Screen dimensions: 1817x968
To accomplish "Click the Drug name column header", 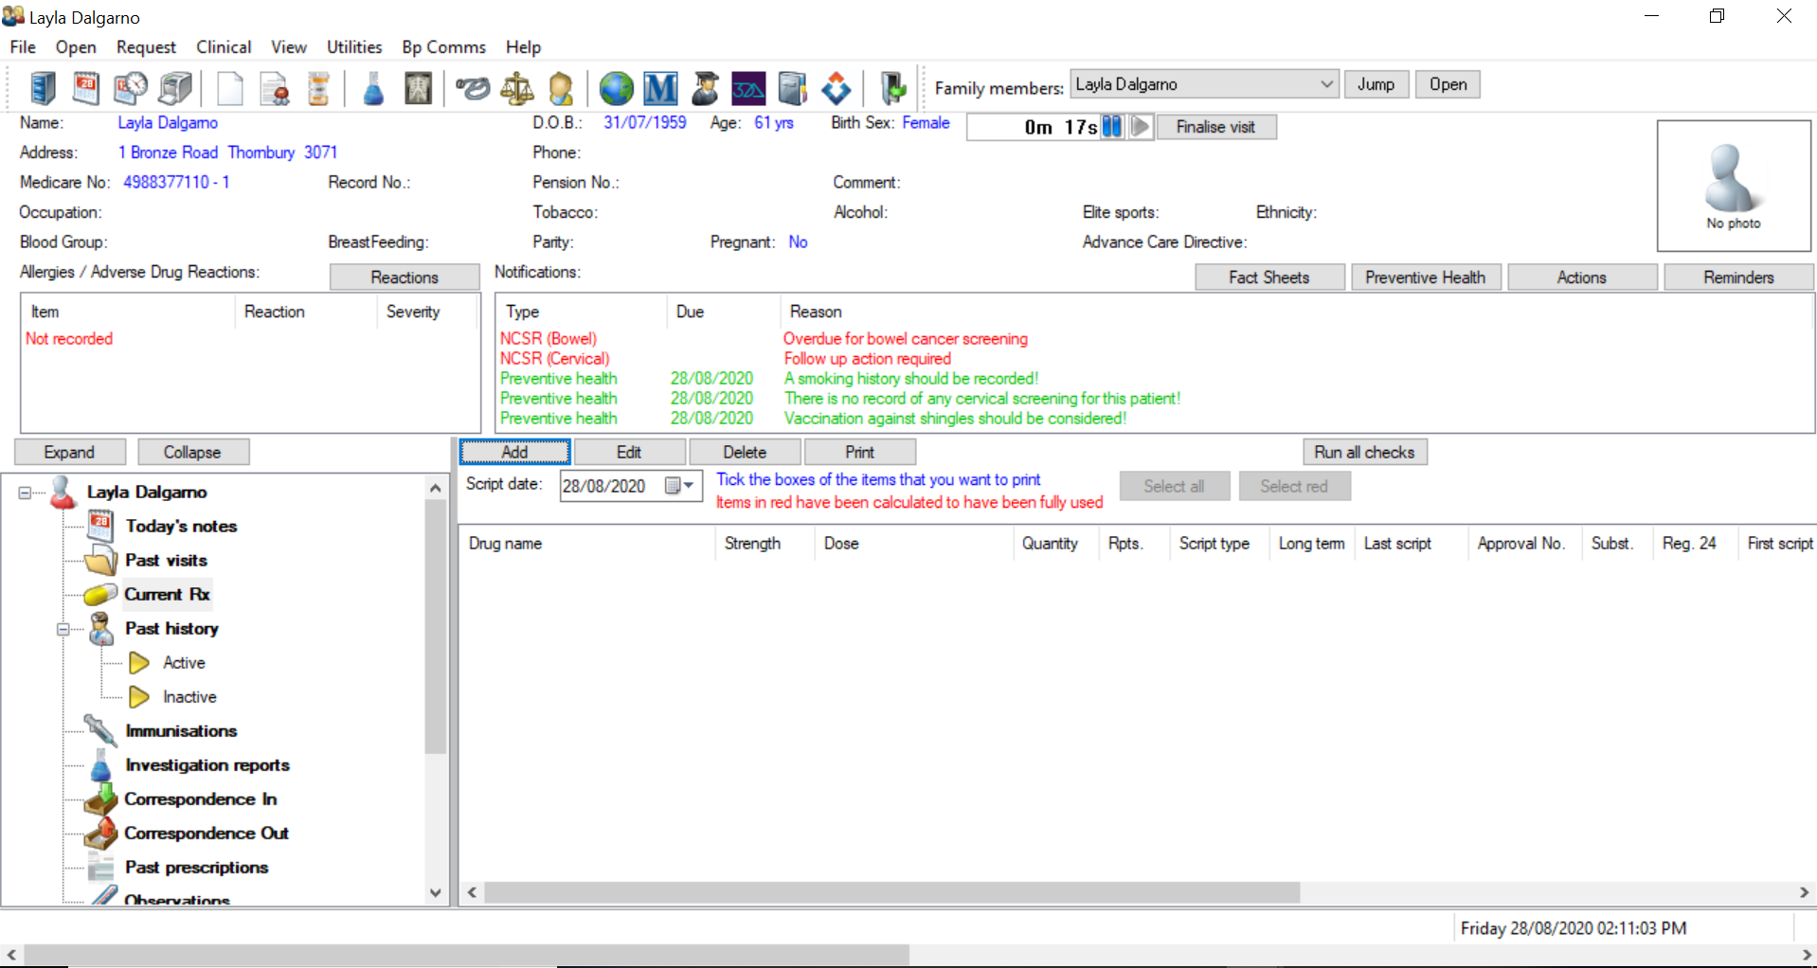I will click(587, 543).
